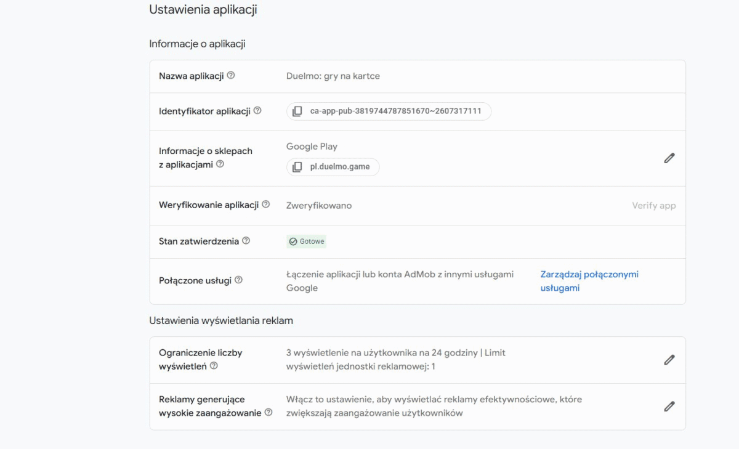Copy the ca-app-pub application ID
This screenshot has width=739, height=449.
click(x=297, y=111)
